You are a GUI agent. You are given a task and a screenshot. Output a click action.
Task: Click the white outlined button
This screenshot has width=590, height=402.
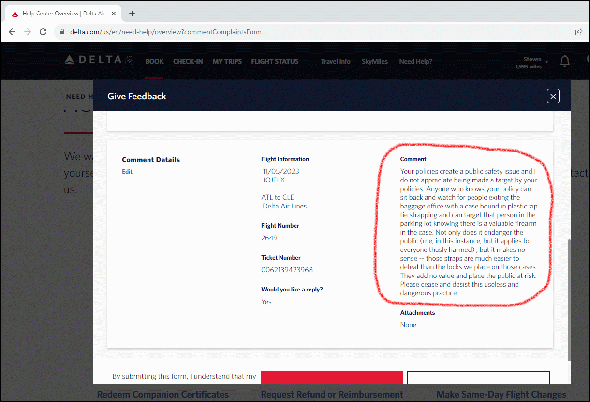pyautogui.click(x=478, y=377)
